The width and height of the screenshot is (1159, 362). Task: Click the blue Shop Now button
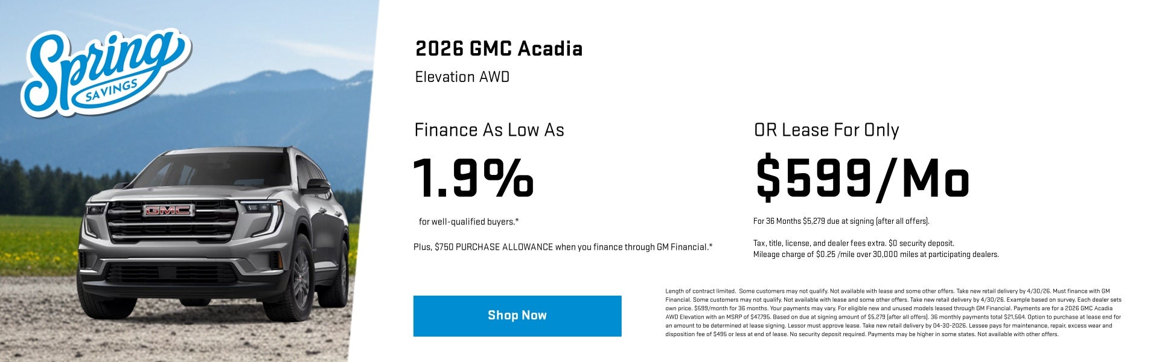pos(516,315)
